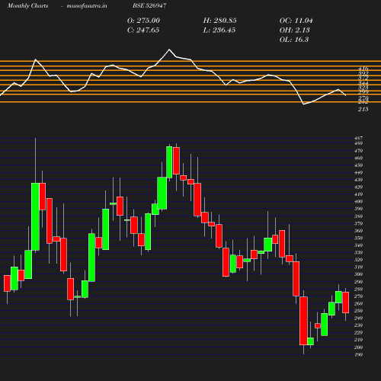
Task: Click the 210 price axis label
Action: point(359,340)
